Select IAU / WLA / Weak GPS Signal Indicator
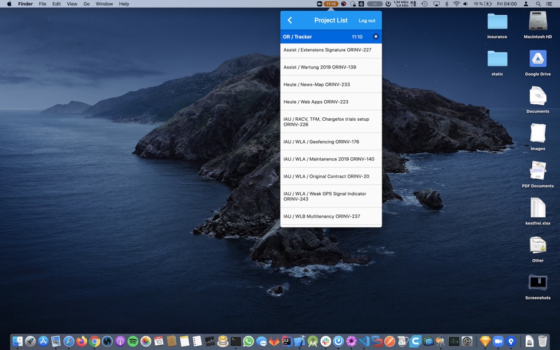Screen dimensions: 560x350 [x=331, y=196]
